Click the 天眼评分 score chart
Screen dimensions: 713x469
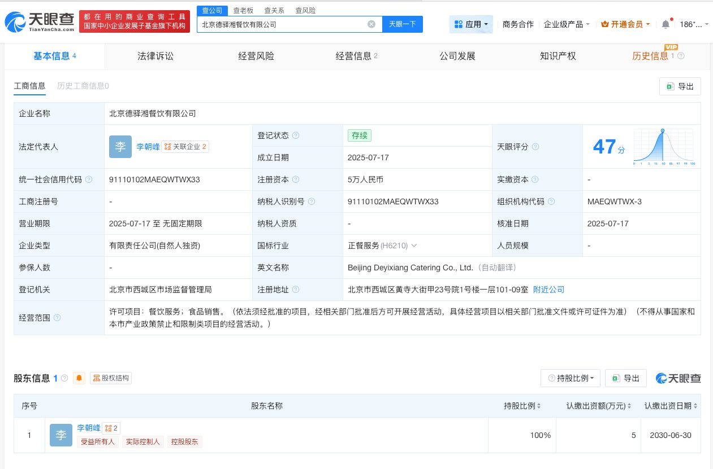pos(663,147)
